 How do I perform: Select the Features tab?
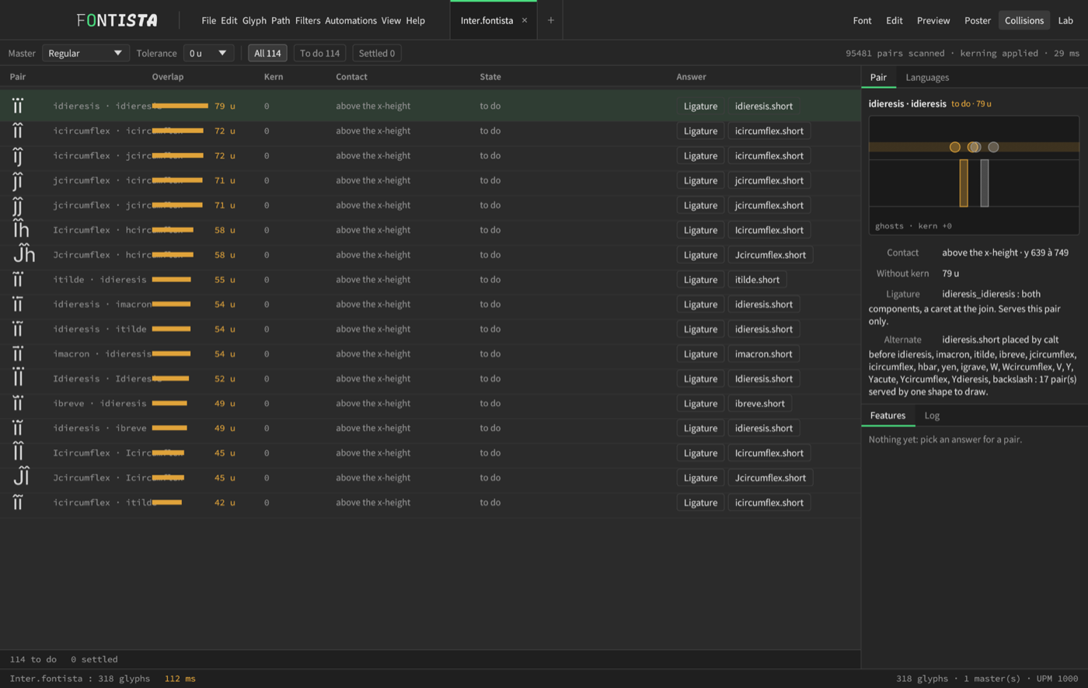tap(887, 415)
